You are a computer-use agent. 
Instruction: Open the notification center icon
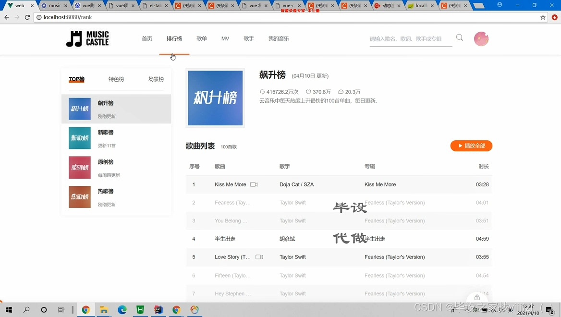[x=549, y=310]
